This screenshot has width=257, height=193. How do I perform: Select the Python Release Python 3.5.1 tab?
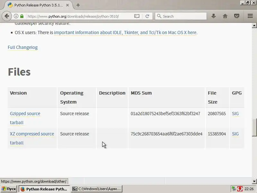pos(38,5)
